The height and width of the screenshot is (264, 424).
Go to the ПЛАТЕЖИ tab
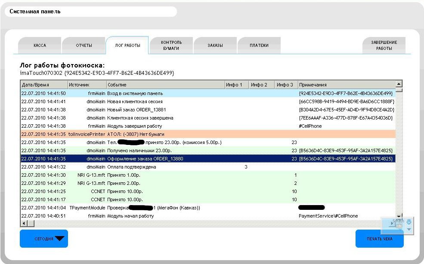pos(259,46)
